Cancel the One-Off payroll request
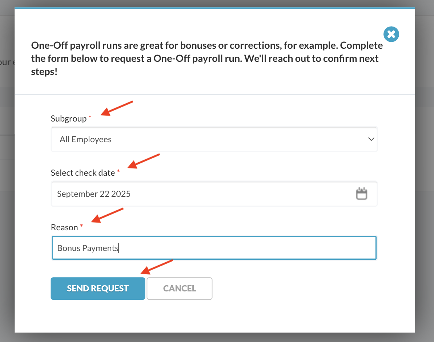Screen dimensions: 434x342 point(179,289)
